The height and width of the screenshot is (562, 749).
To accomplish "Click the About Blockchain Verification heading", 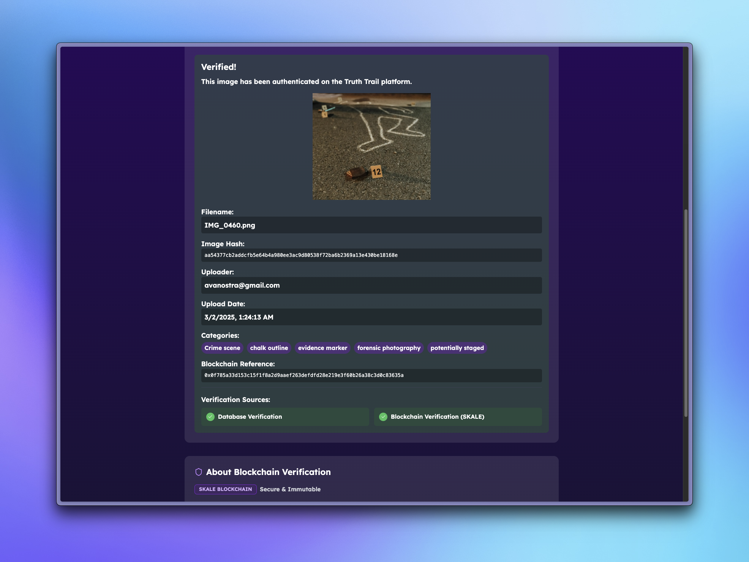I will [268, 472].
